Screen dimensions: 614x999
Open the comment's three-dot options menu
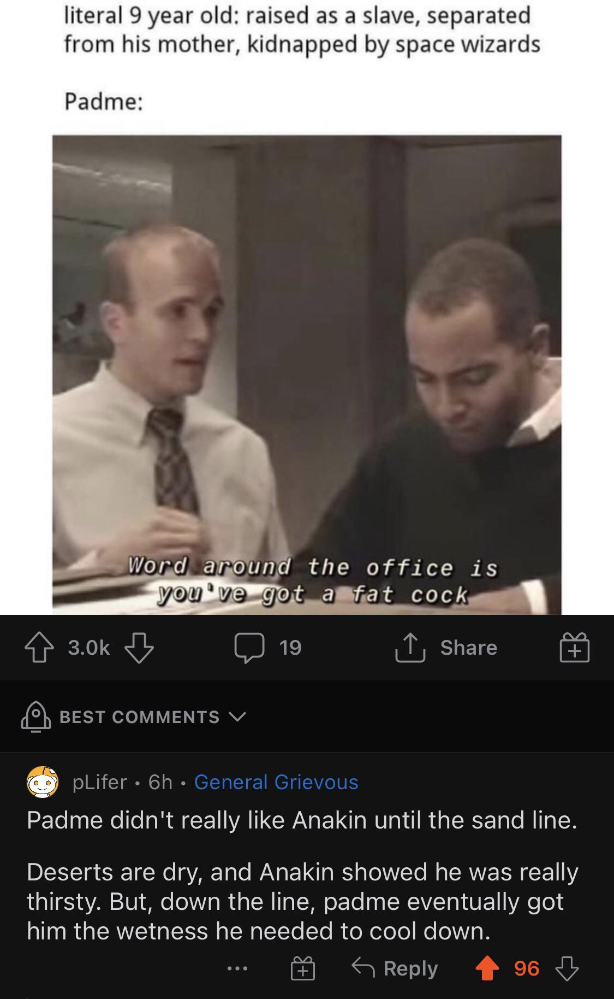[237, 969]
